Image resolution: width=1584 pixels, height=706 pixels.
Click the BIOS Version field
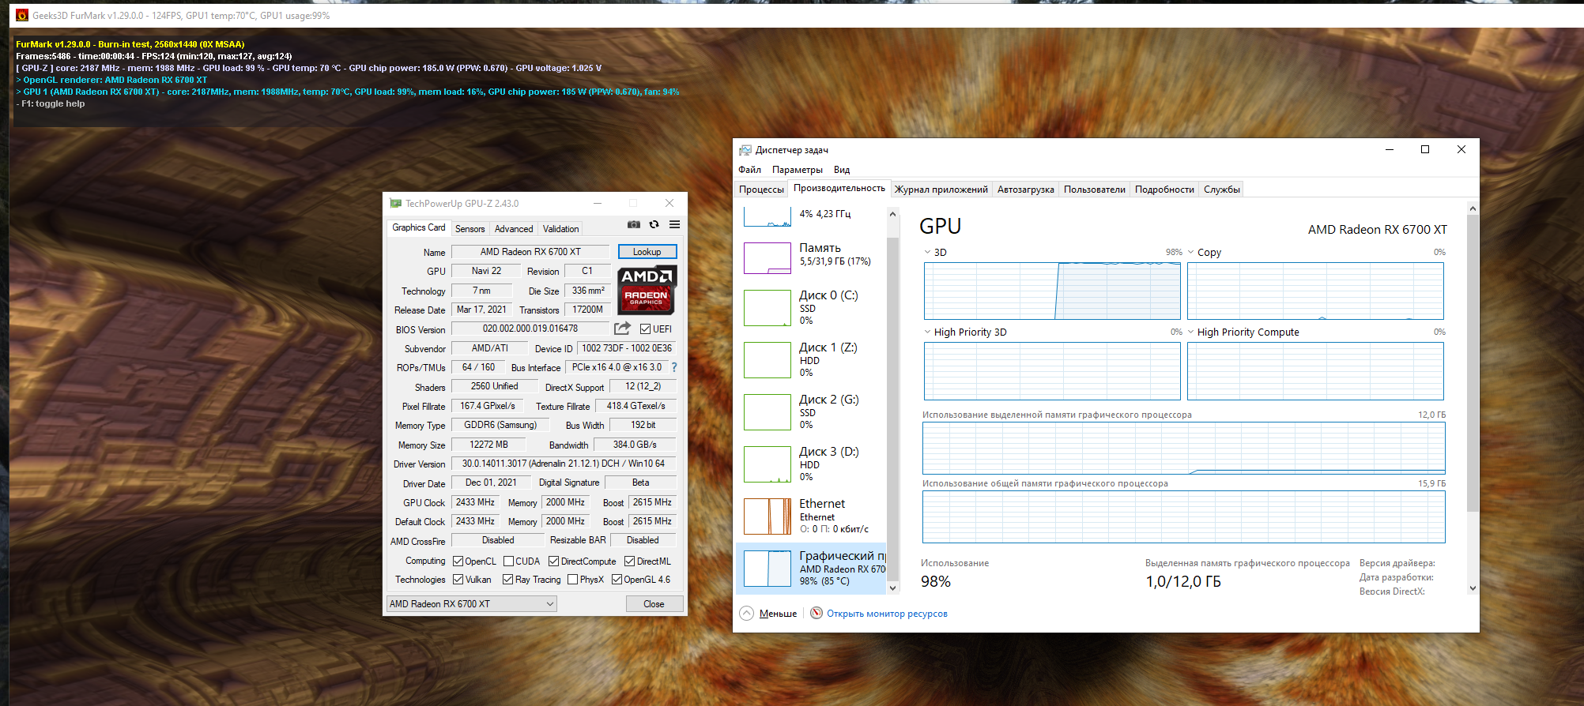tap(530, 329)
